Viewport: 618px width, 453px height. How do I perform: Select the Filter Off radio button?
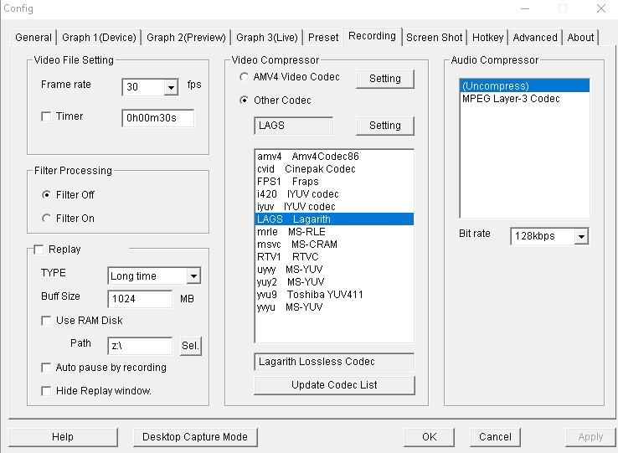coord(47,195)
